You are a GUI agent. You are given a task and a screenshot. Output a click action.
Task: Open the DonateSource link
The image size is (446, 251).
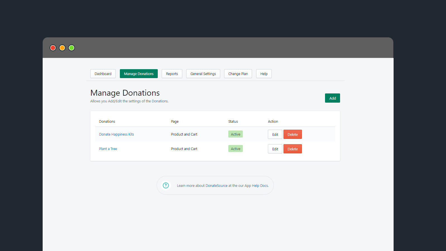[x=216, y=185]
